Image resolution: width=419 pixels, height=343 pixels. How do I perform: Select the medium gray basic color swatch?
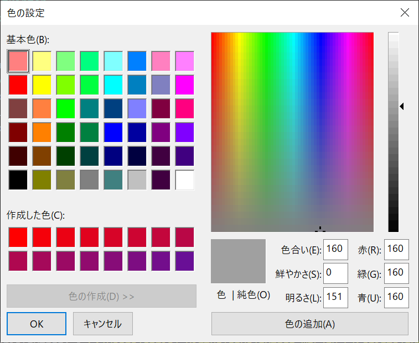[x=89, y=180]
